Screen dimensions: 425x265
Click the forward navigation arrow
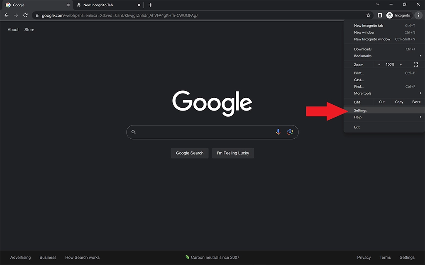coord(16,15)
